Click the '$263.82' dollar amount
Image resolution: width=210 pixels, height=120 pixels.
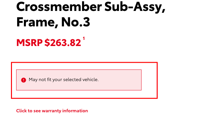point(63,43)
